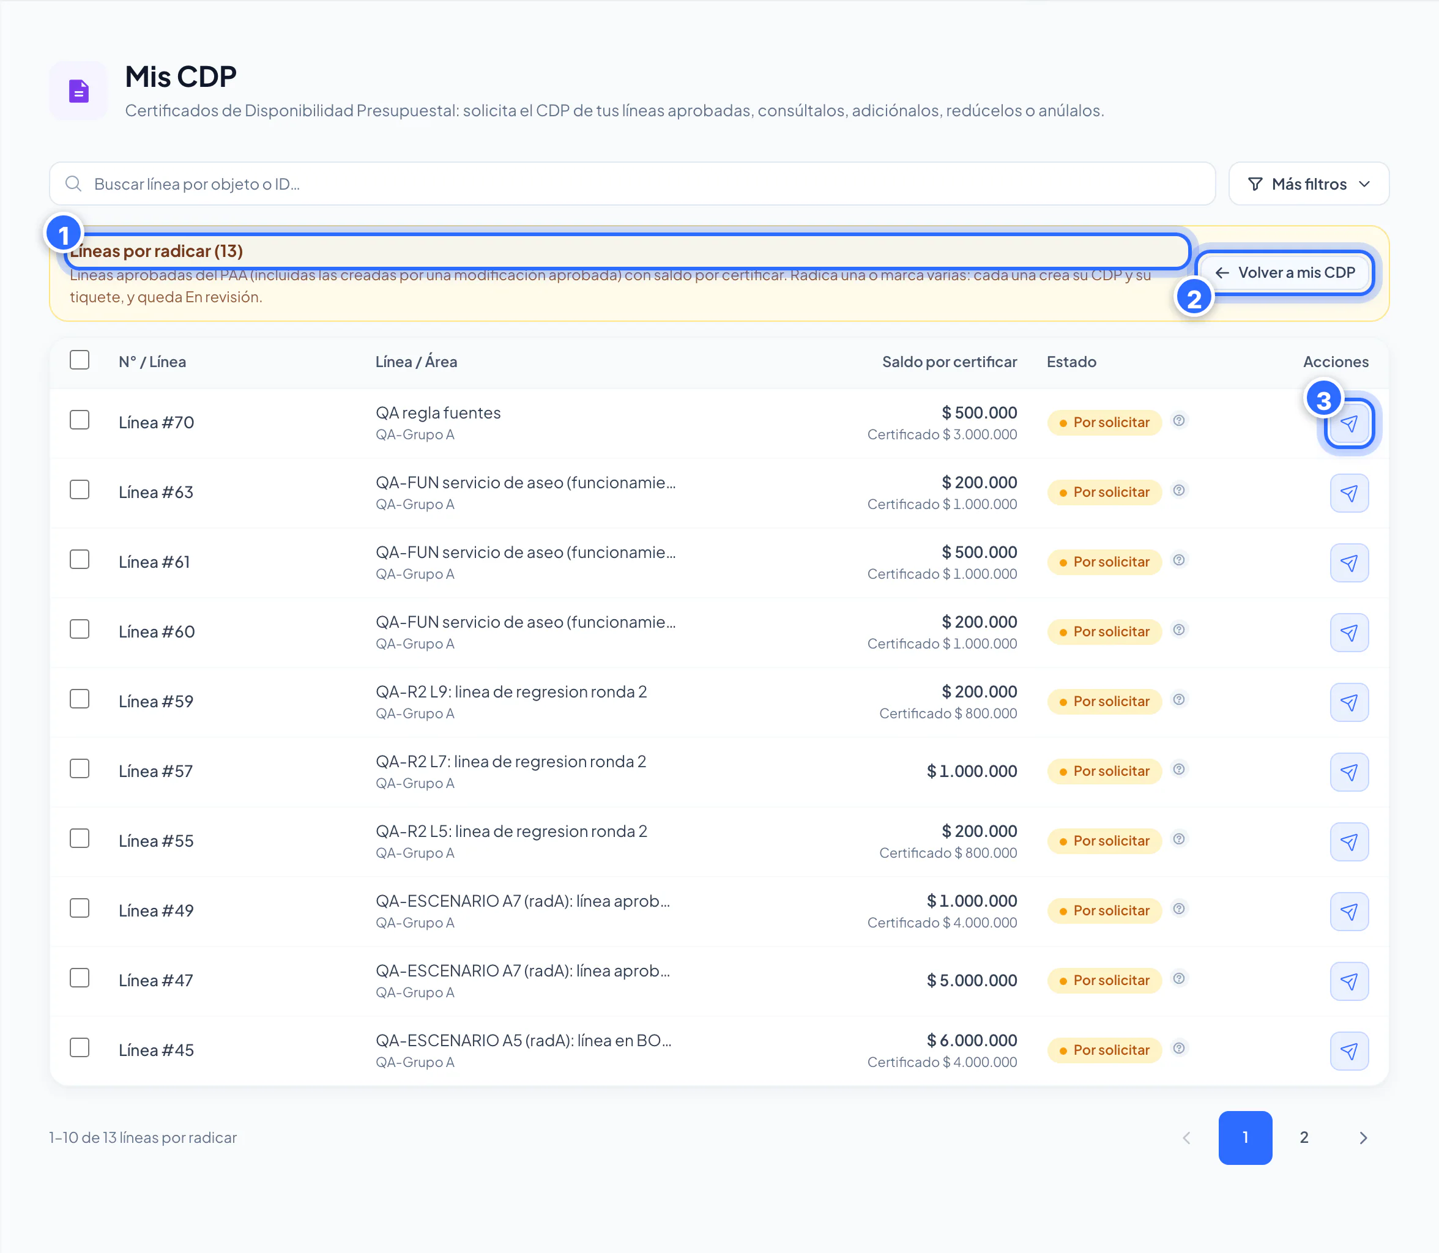
Task: Check the box for Línea #45
Action: click(x=80, y=1048)
